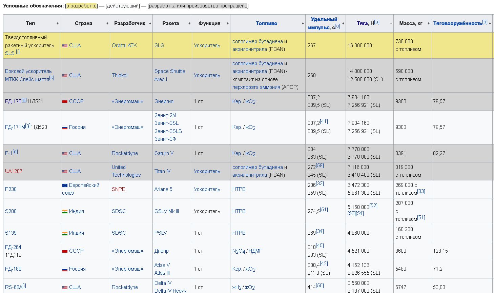Open the Удельный импульс header link

coord(324,19)
